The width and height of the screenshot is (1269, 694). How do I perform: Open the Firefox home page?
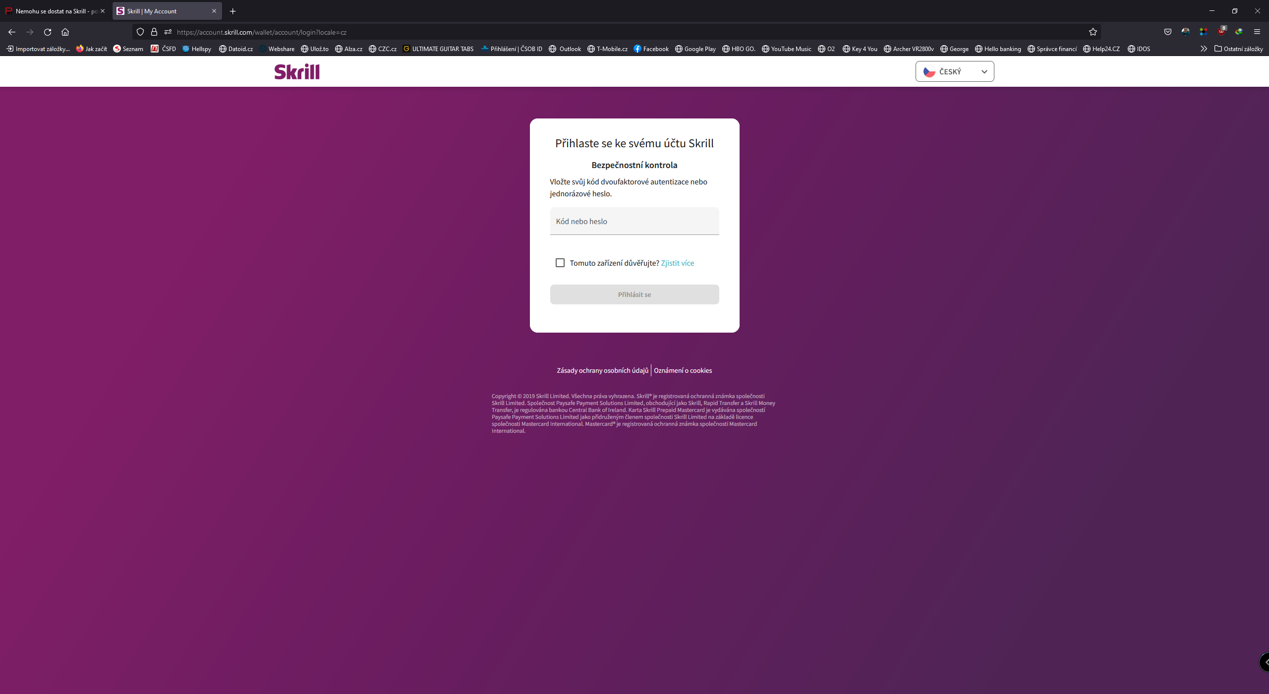click(x=65, y=32)
